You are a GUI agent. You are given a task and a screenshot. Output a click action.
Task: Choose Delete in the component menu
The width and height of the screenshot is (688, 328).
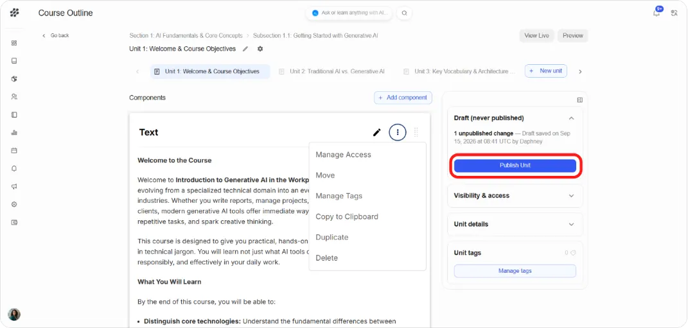[x=326, y=258]
